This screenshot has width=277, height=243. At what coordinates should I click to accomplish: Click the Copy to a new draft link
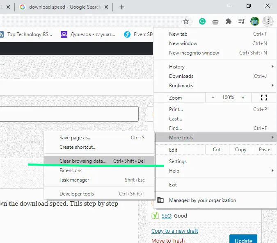pos(174,231)
